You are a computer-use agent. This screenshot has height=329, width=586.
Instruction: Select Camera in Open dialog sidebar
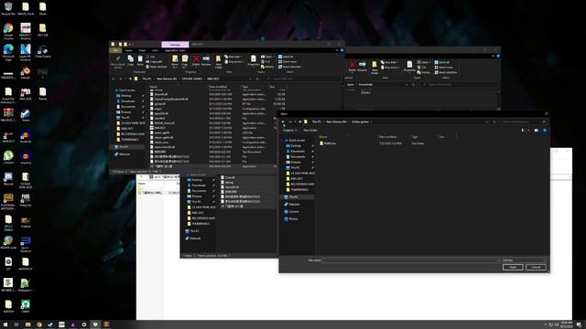(x=294, y=211)
